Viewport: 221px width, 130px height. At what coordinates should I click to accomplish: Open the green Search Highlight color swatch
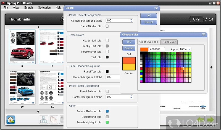pyautogui.click(x=107, y=122)
